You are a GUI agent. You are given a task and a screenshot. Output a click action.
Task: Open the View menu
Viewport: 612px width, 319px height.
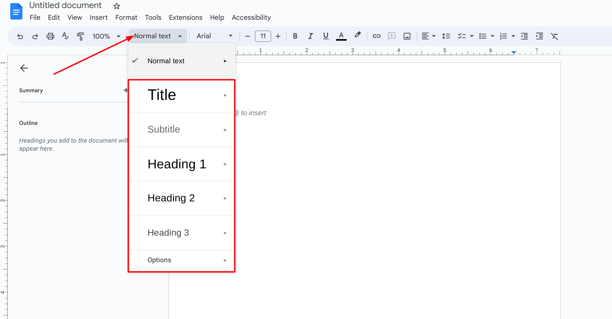(x=75, y=17)
